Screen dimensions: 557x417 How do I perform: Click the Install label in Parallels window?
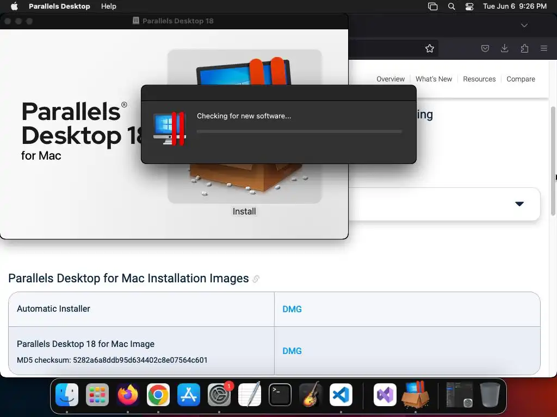(x=244, y=211)
